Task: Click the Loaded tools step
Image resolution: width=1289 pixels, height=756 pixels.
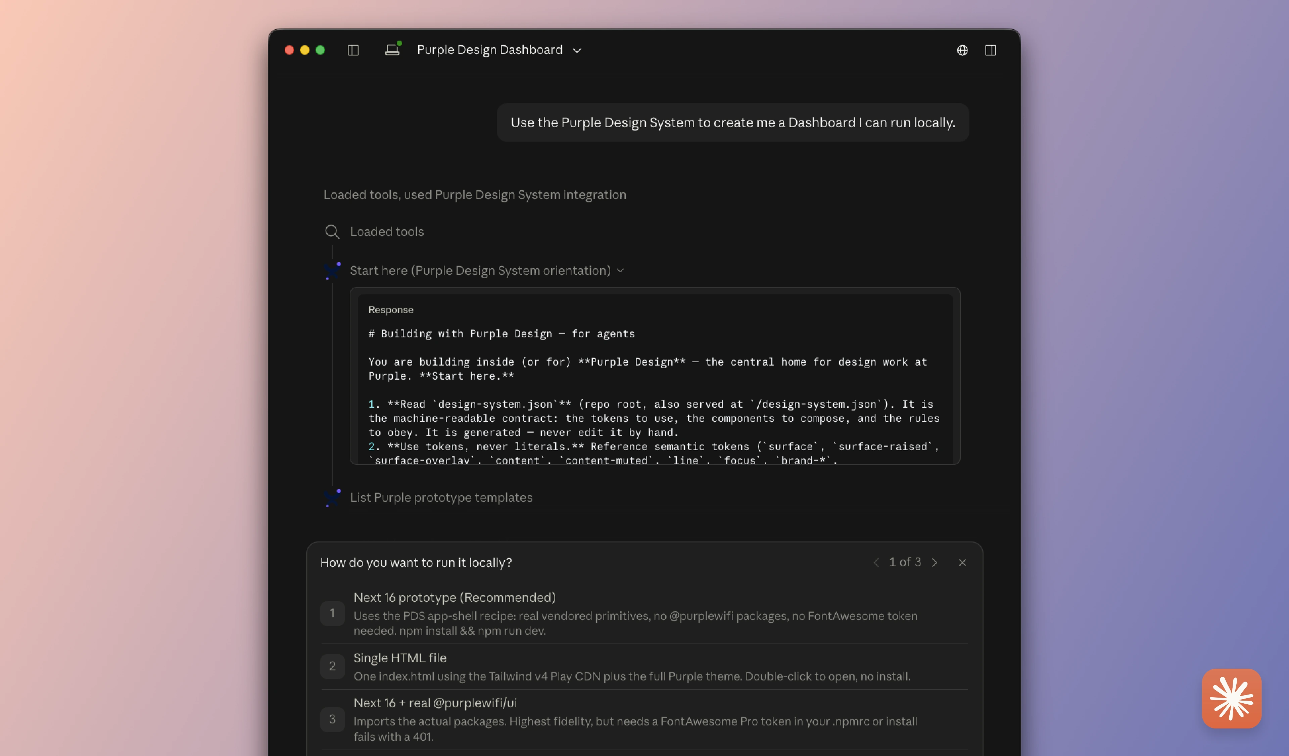Action: pyautogui.click(x=387, y=232)
